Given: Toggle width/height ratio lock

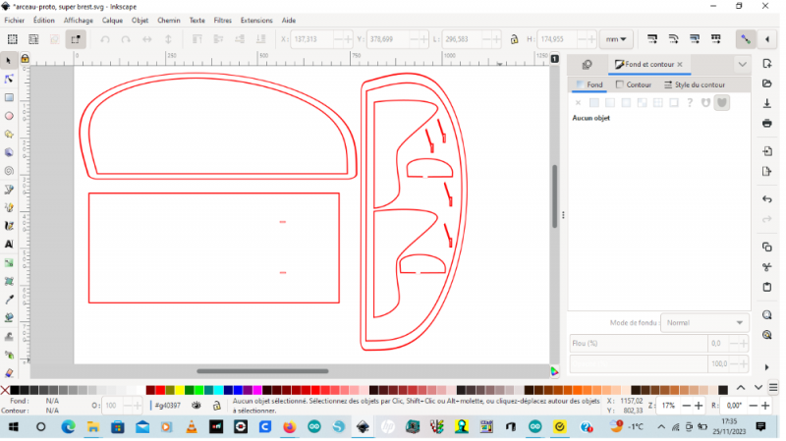Looking at the screenshot, I should click(514, 39).
